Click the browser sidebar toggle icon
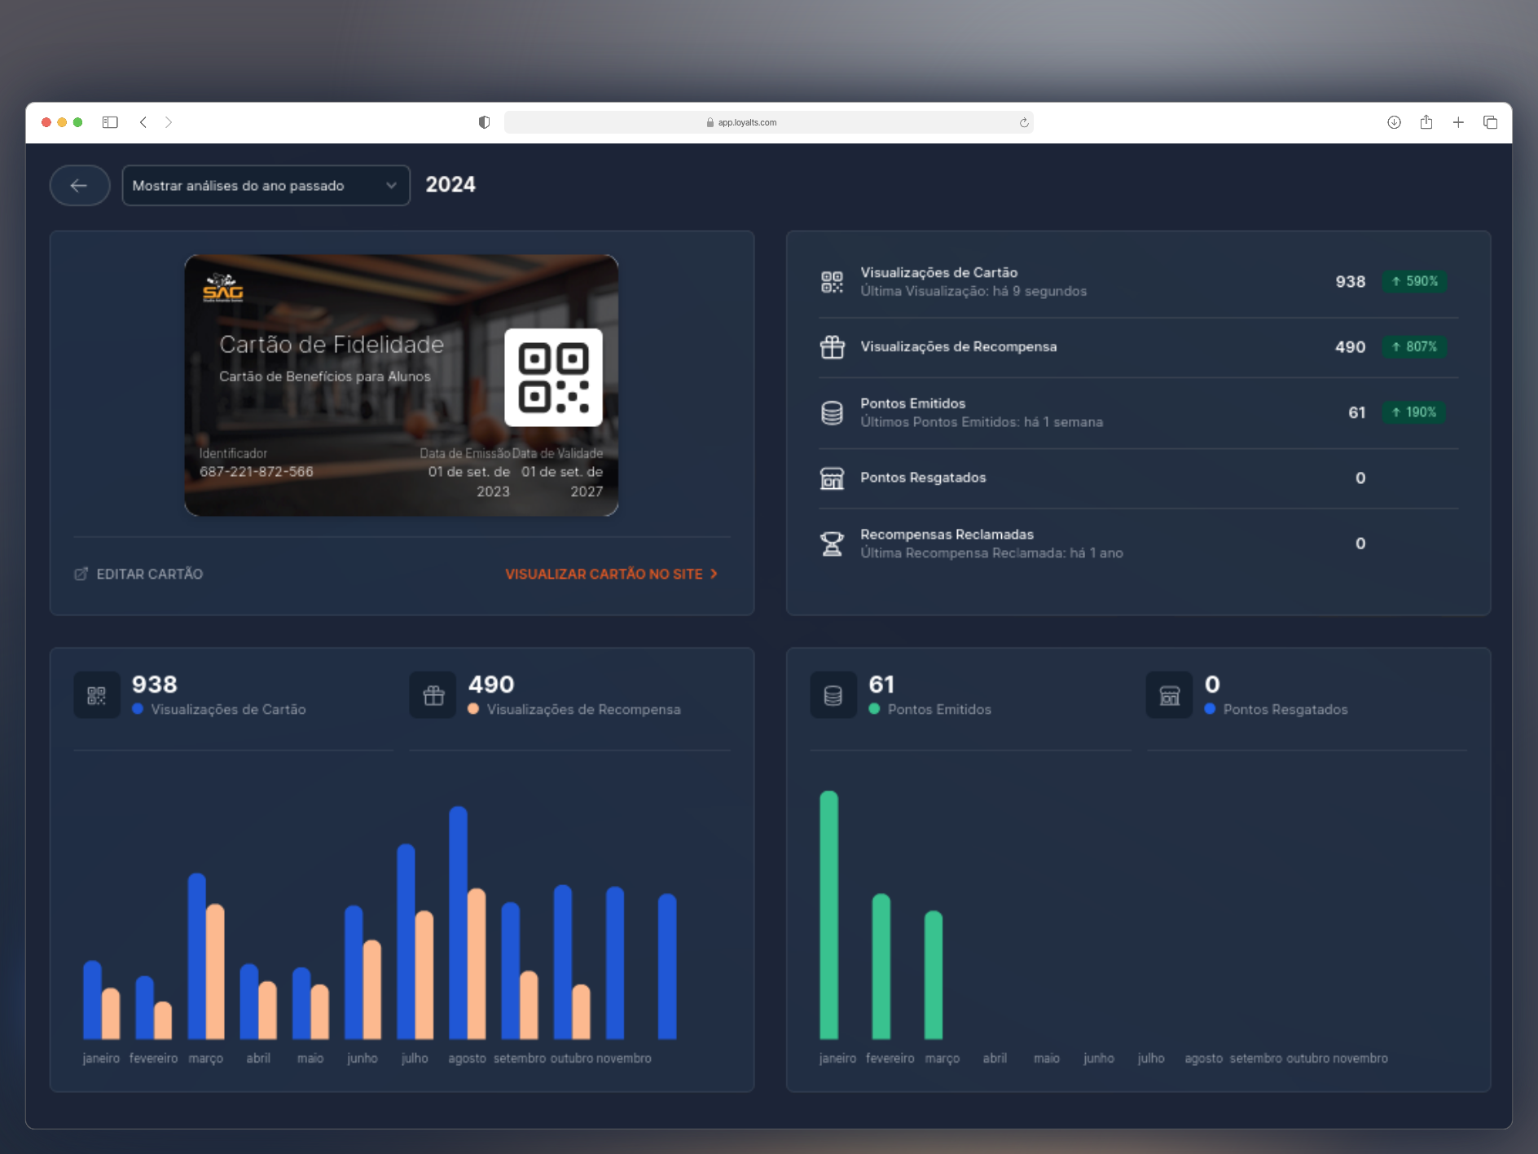Viewport: 1538px width, 1154px height. click(x=110, y=122)
